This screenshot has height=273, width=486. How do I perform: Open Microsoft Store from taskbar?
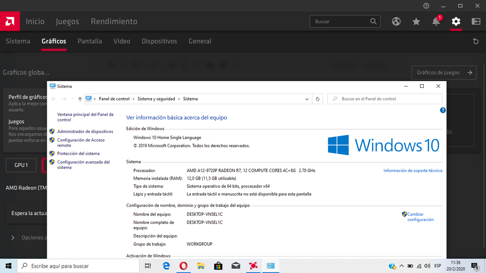click(x=218, y=266)
